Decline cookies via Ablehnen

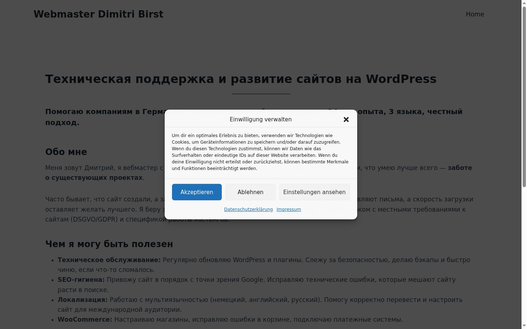[250, 192]
